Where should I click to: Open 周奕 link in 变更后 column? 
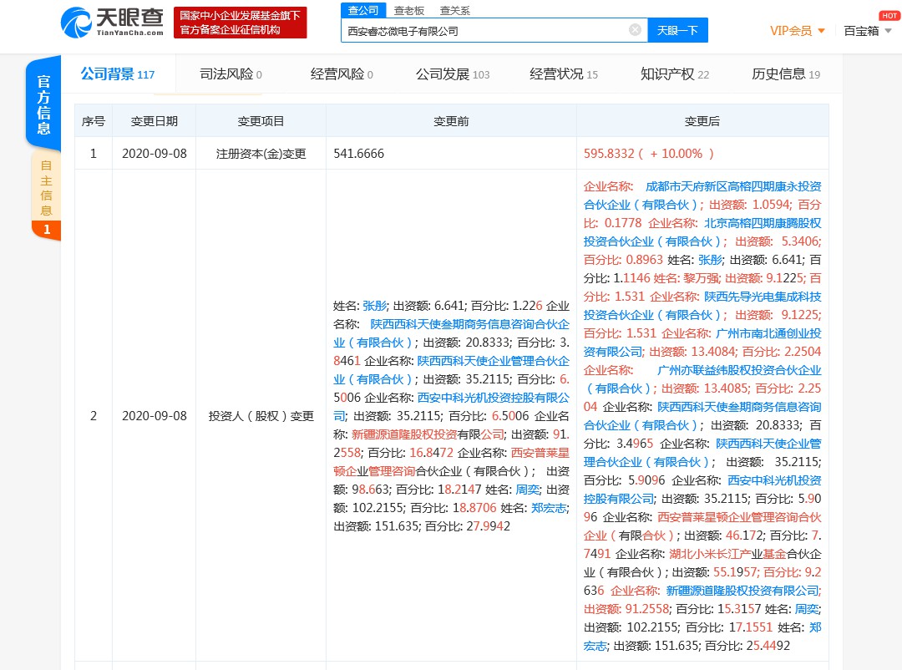[807, 610]
